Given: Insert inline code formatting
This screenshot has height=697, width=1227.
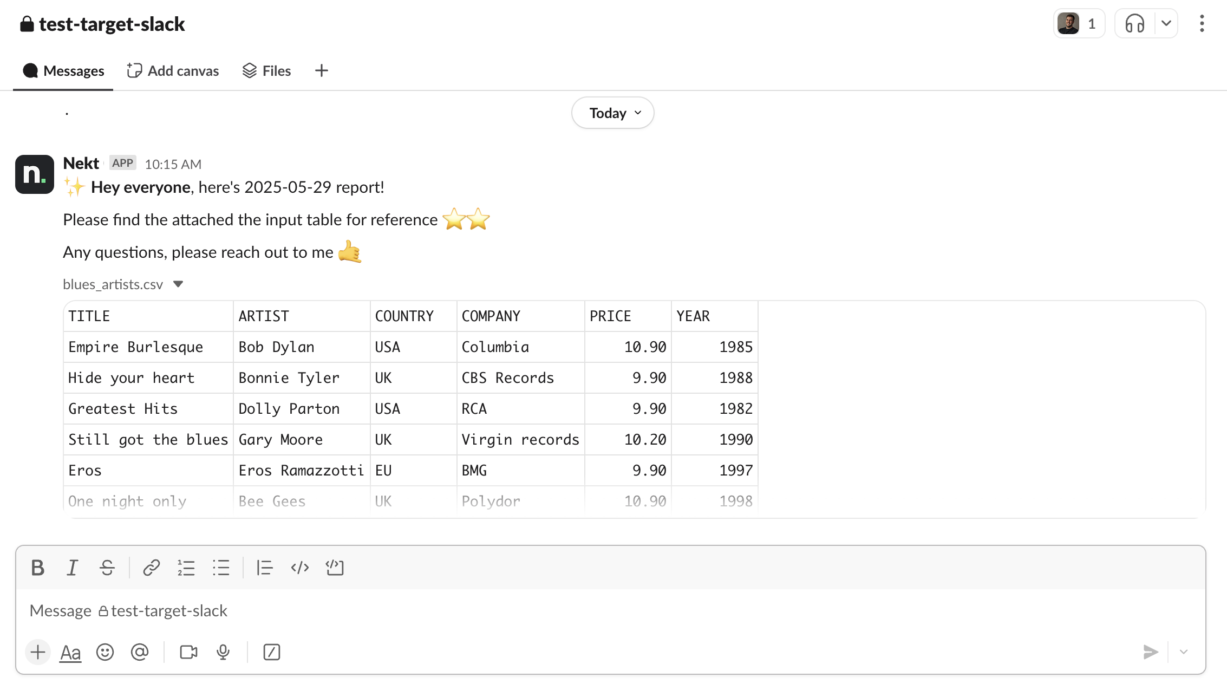Looking at the screenshot, I should pos(299,568).
